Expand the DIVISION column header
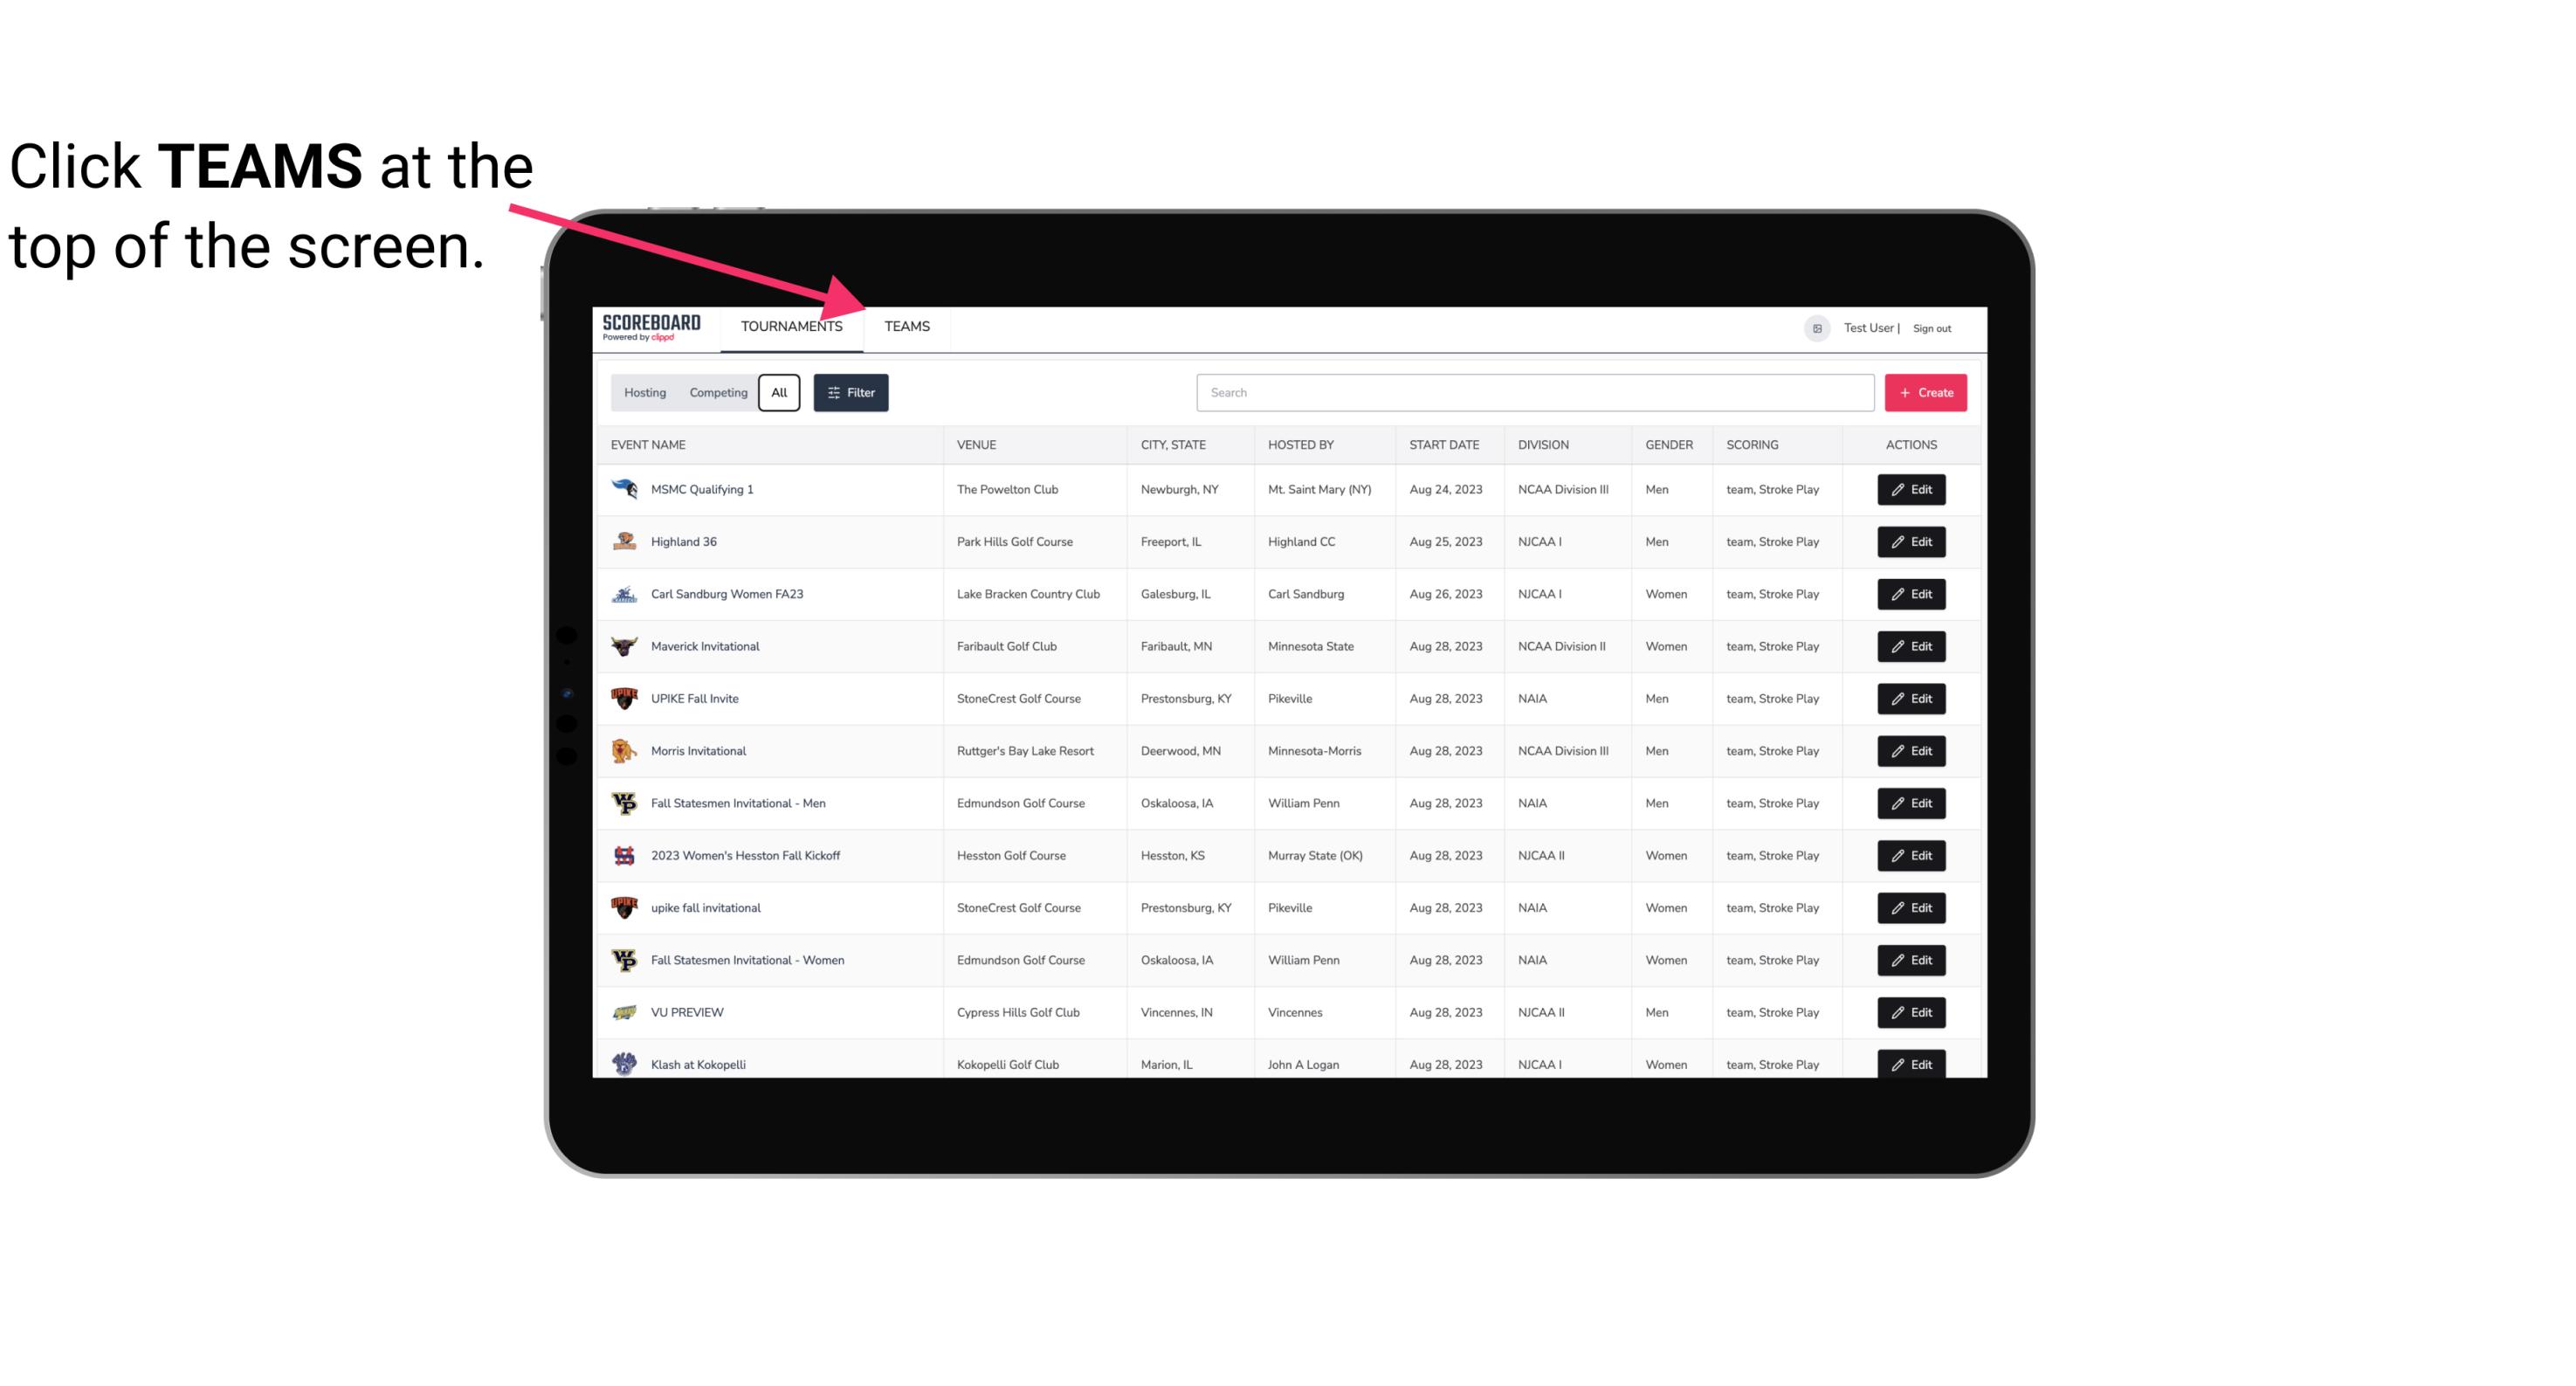Screen dimensions: 2576x1386 click(1544, 444)
